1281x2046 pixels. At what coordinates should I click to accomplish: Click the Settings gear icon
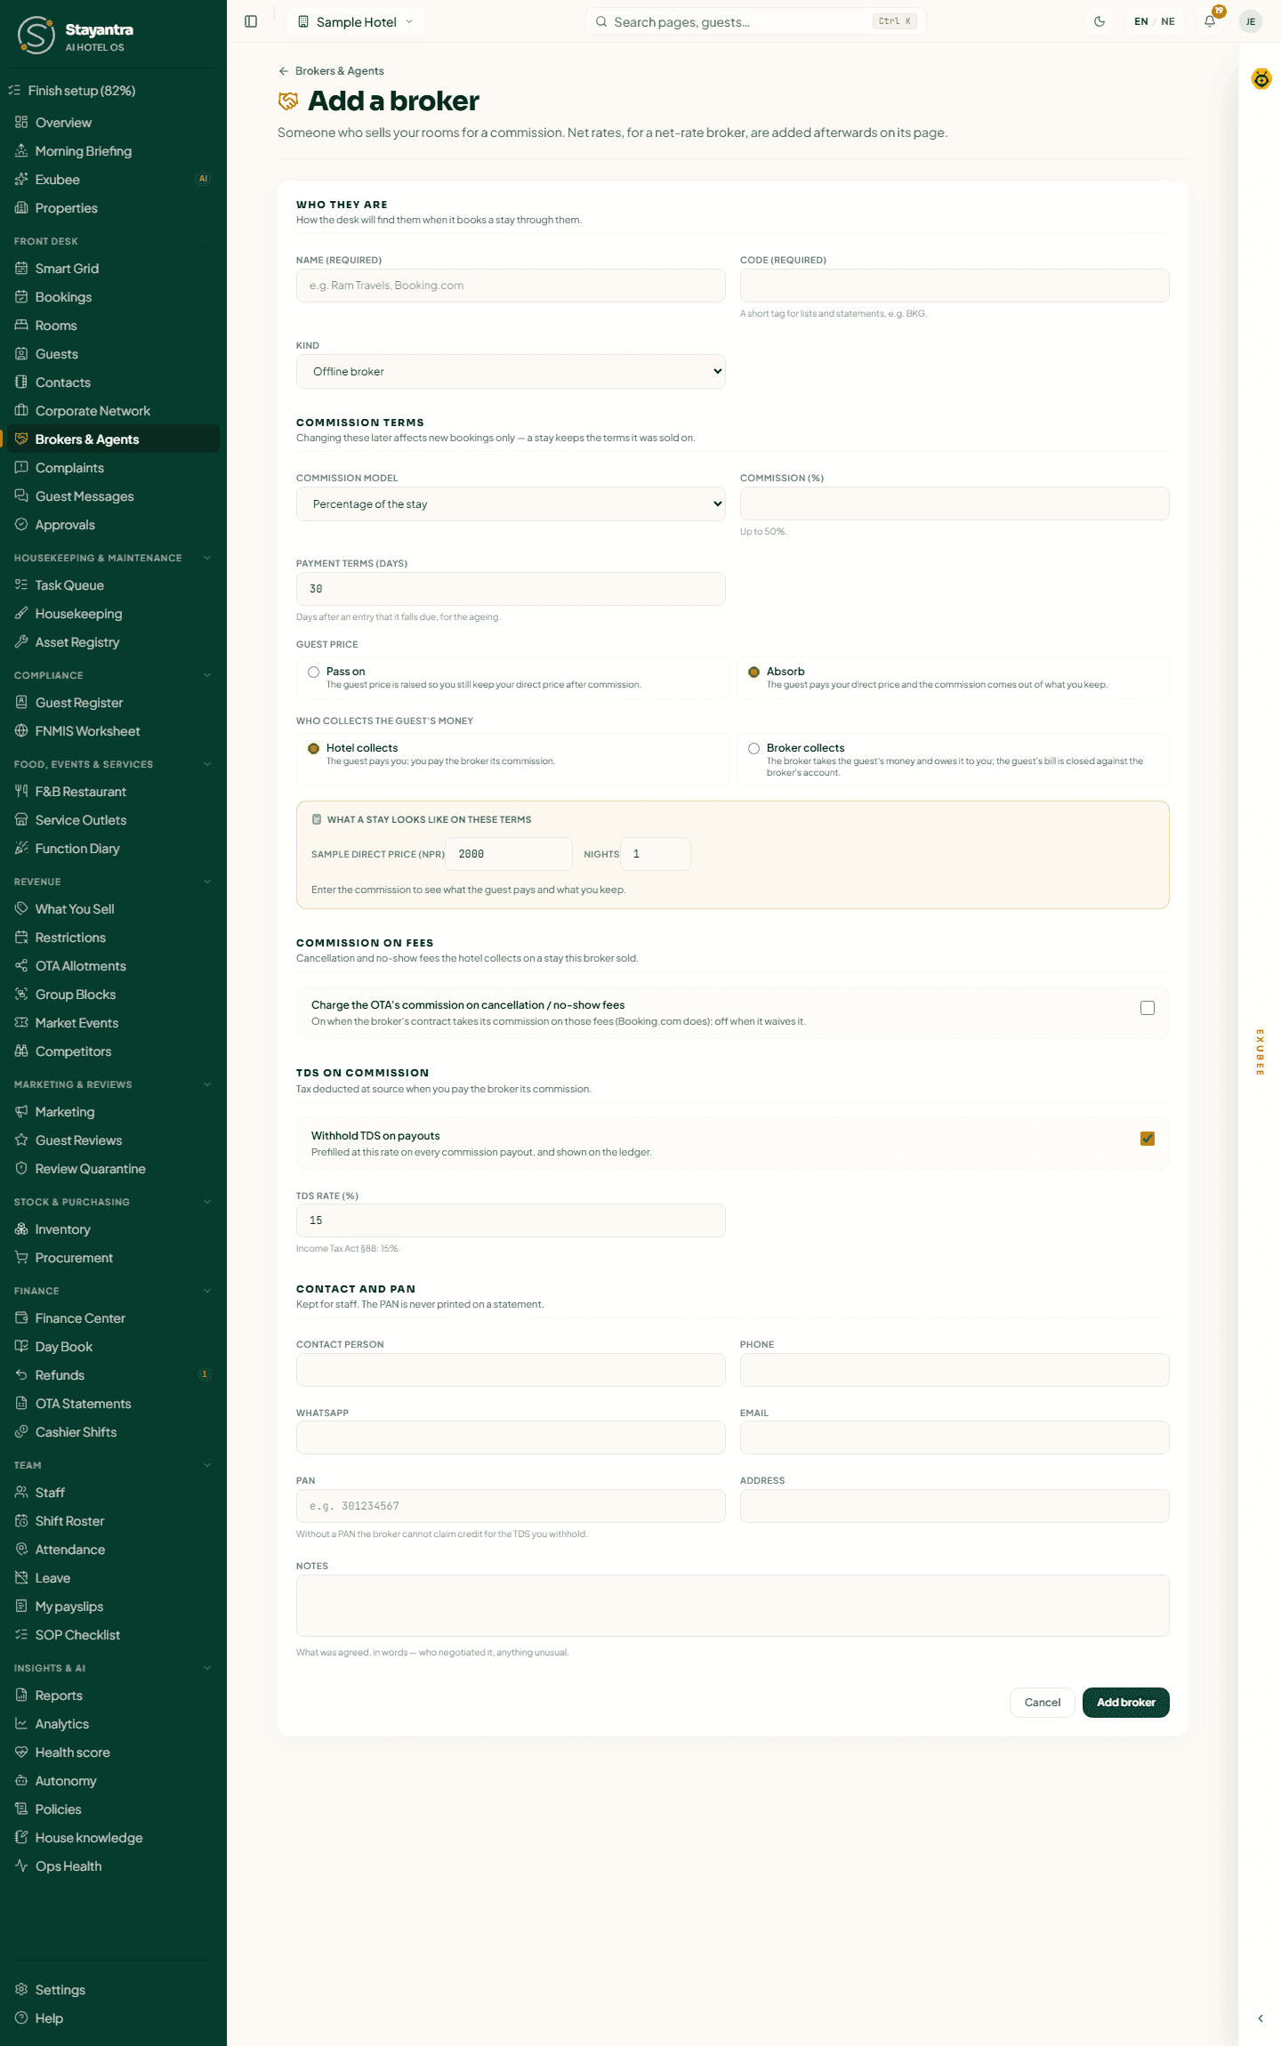21,1989
